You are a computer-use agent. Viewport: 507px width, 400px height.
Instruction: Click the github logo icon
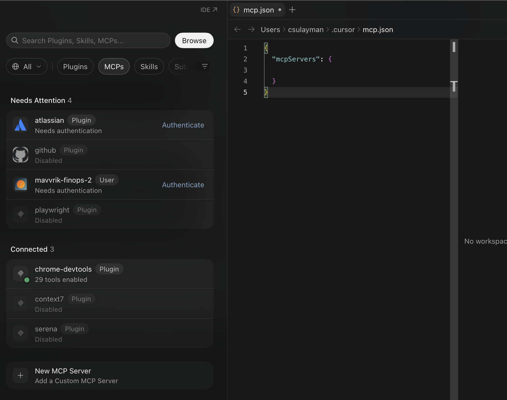coord(20,155)
